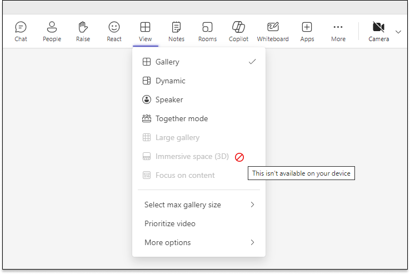Viewport: 410px width, 274px height.
Task: Expand camera options chevron
Action: (x=398, y=32)
